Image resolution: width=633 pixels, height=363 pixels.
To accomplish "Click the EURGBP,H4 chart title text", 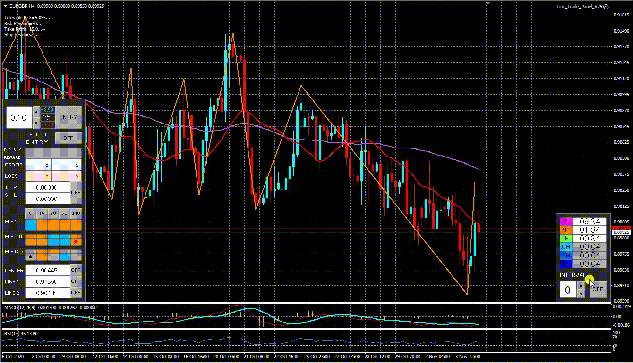I will (22, 6).
